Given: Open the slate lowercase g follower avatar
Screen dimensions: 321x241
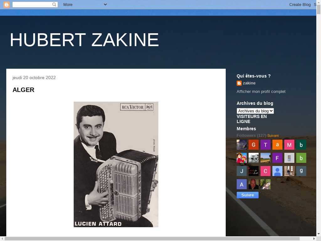Looking at the screenshot, I should [x=301, y=171].
